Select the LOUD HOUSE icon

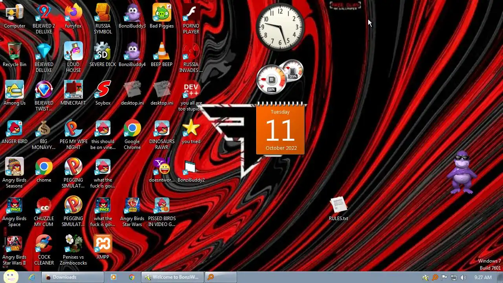click(73, 57)
